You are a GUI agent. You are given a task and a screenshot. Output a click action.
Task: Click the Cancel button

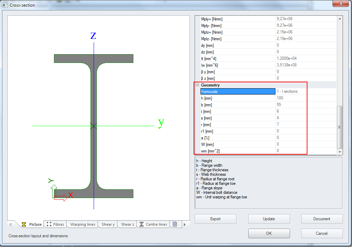[x=322, y=233]
